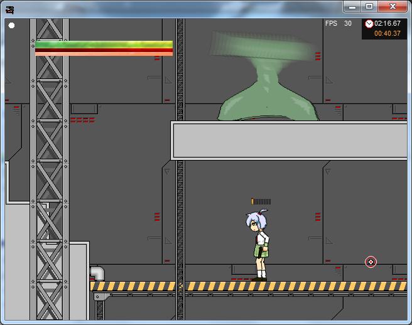Click the blue-haired girl character
This screenshot has width=412, height=325.
point(258,245)
